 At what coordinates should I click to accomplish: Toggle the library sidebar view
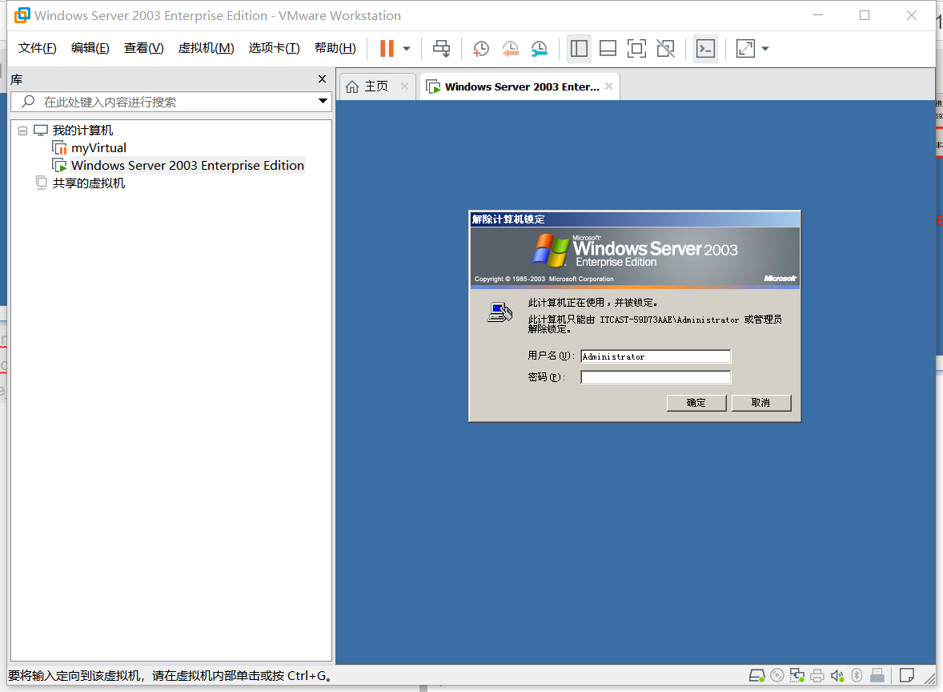pyautogui.click(x=579, y=48)
